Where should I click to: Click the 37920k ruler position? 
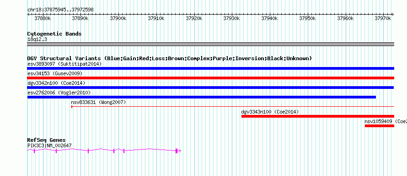click(194, 18)
